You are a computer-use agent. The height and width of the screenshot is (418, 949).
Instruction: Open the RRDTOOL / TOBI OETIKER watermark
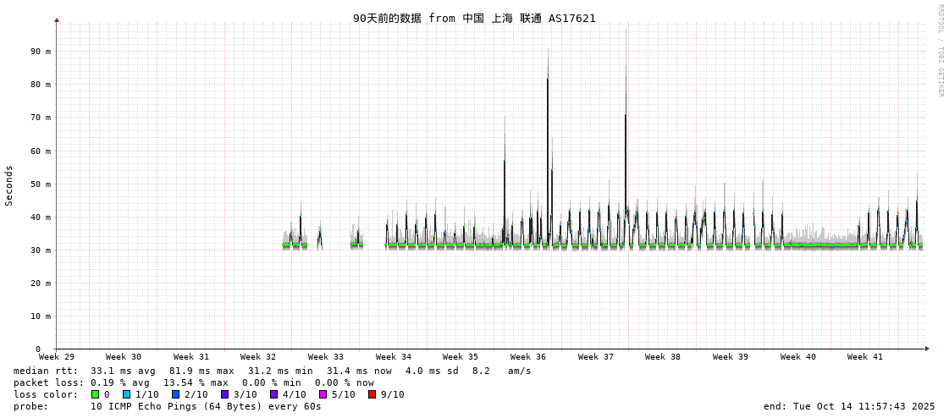point(940,51)
